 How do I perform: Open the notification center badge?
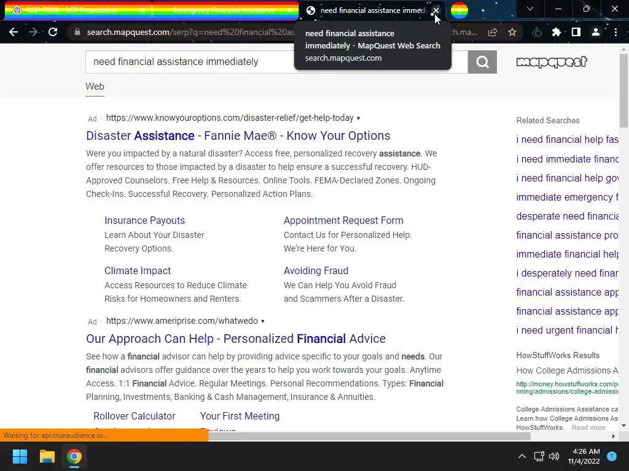pyautogui.click(x=612, y=456)
